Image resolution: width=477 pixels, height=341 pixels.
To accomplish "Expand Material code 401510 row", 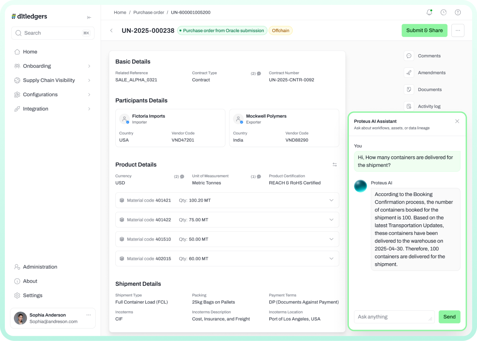I will [x=331, y=239].
